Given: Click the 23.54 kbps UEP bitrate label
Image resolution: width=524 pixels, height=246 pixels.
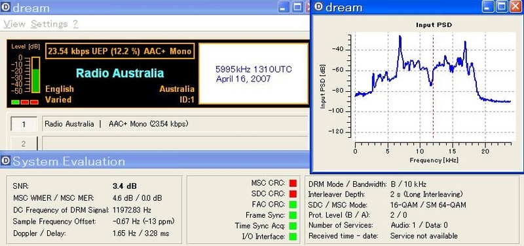Looking at the screenshot, I should point(119,51).
